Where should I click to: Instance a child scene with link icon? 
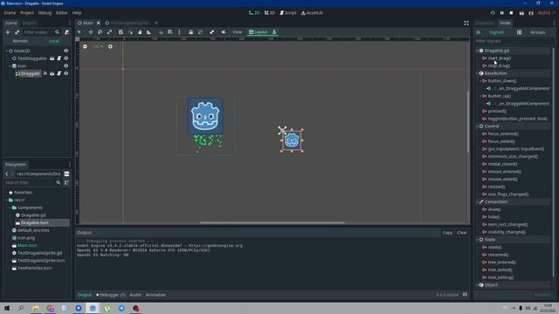point(17,32)
